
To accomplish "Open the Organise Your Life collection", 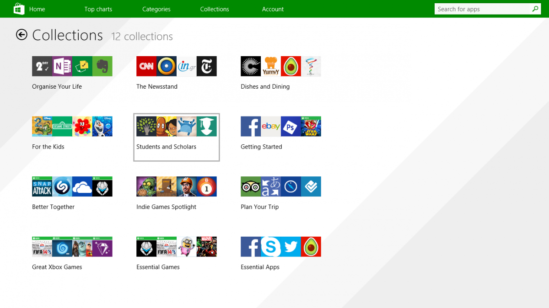I will tap(57, 86).
